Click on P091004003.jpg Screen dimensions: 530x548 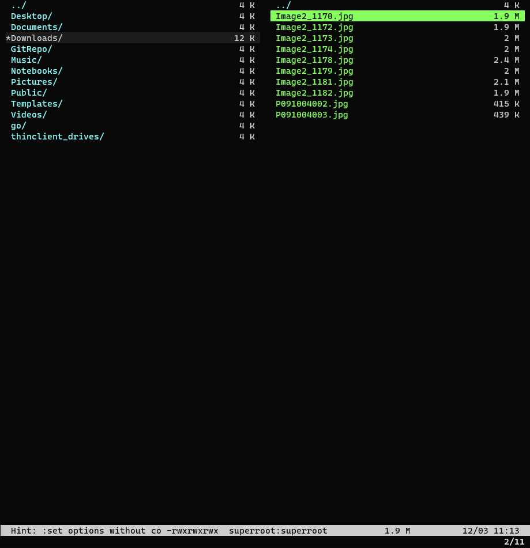[397, 115]
